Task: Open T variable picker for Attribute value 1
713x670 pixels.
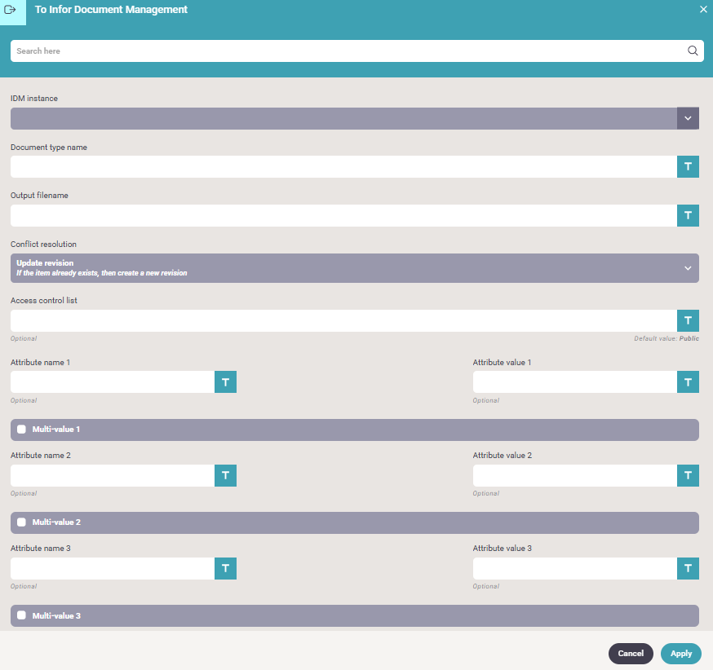Action: [x=688, y=382]
